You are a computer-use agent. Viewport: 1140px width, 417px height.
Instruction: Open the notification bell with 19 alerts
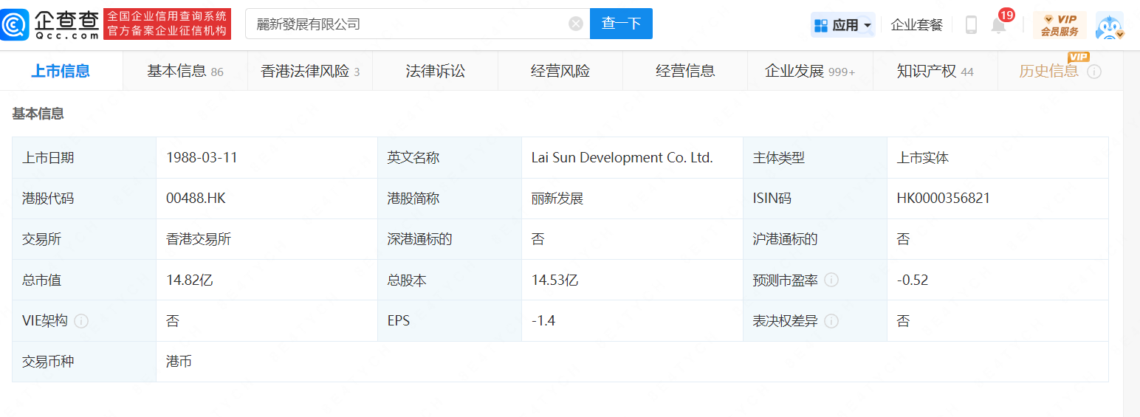998,25
